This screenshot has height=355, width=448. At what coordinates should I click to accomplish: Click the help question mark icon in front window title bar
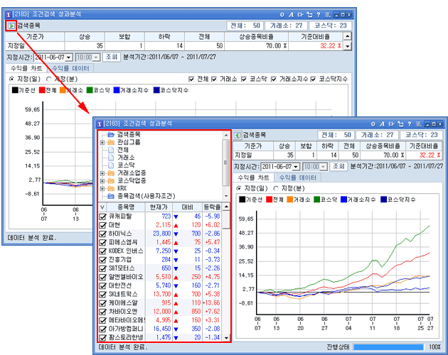(x=410, y=123)
